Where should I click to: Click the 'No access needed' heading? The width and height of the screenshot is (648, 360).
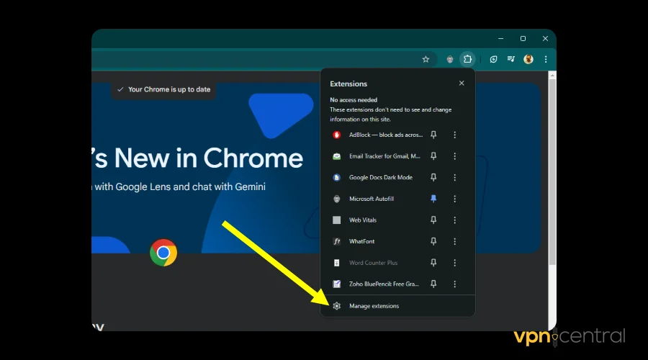(354, 99)
